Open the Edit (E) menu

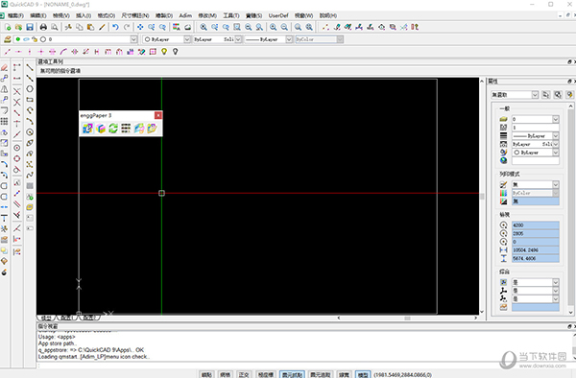pyautogui.click(x=37, y=15)
